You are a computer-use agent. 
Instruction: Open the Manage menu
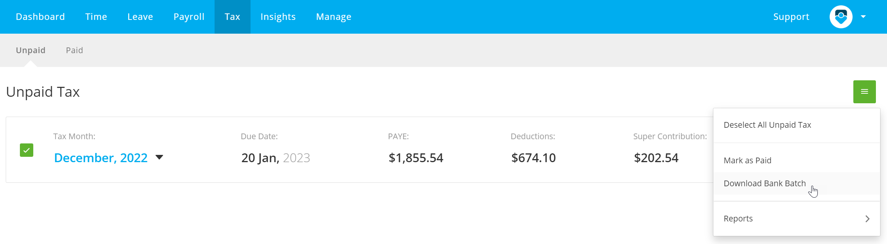334,17
